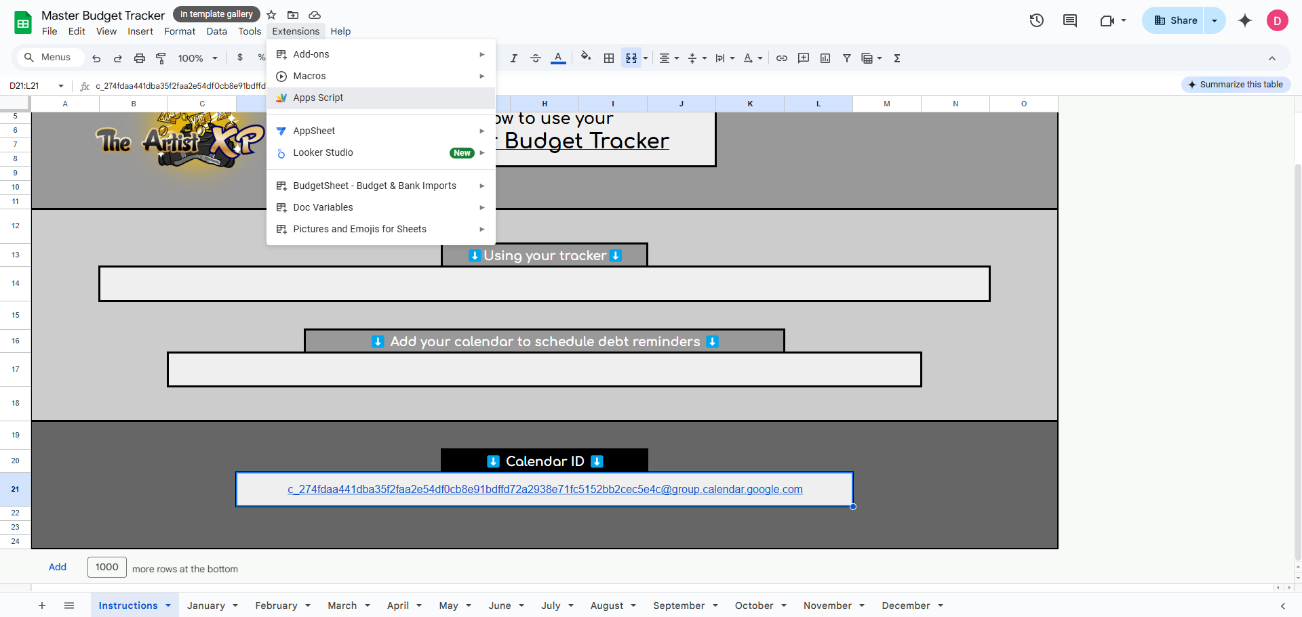The height and width of the screenshot is (617, 1302).
Task: Open text rotation dropdown
Action: pos(753,58)
